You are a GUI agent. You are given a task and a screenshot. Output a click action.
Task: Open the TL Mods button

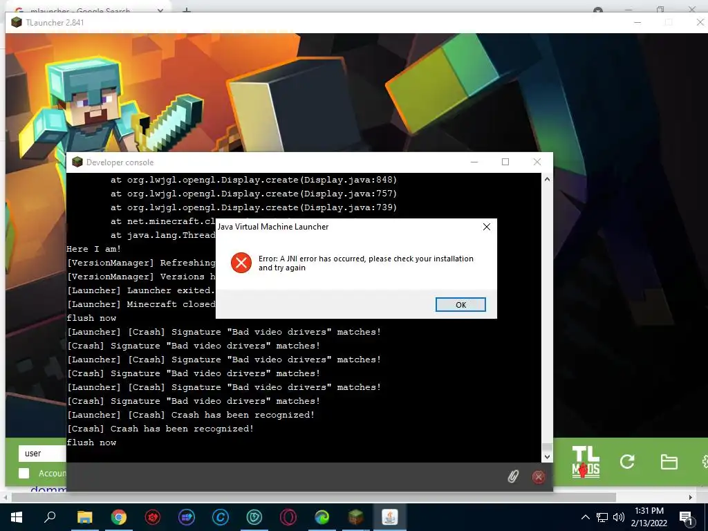pyautogui.click(x=586, y=461)
